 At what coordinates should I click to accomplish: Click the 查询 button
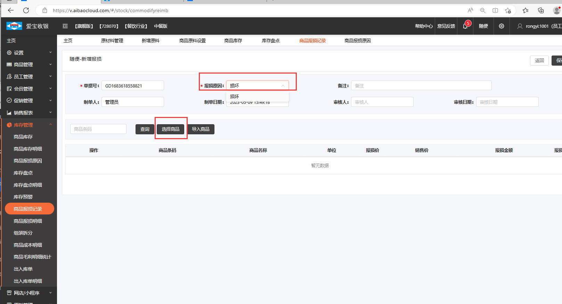[x=145, y=129]
